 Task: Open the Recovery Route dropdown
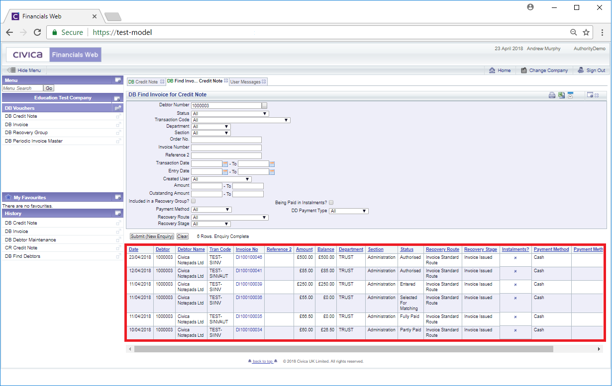click(x=230, y=218)
